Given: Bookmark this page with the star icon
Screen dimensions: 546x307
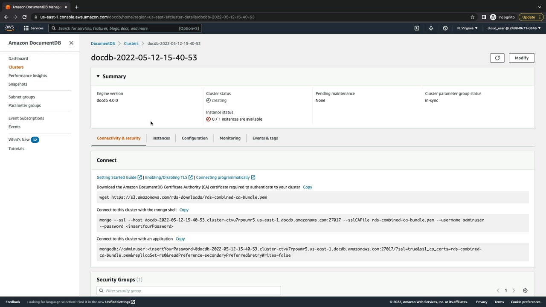Looking at the screenshot, I should [x=473, y=17].
